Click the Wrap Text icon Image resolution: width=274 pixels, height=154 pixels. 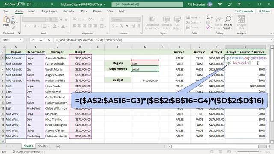[x=102, y=19]
